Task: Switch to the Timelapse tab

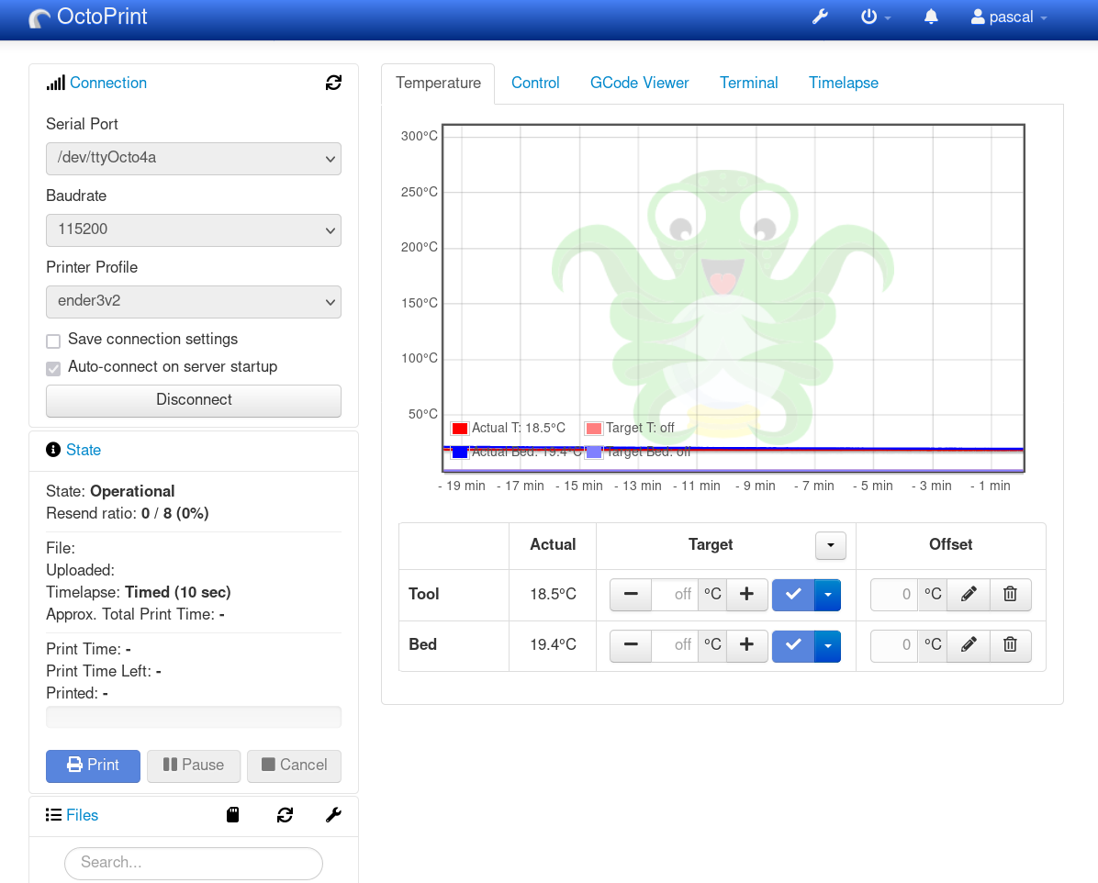Action: coord(843,84)
